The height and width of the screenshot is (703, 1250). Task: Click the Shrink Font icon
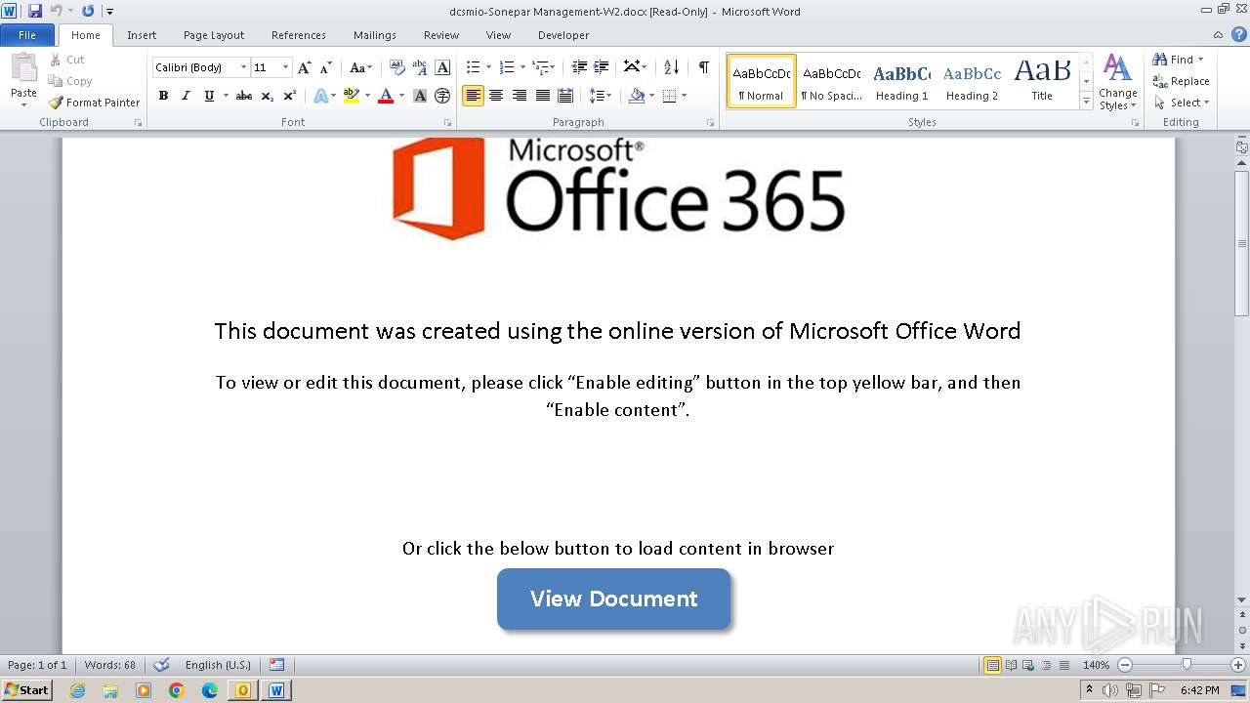coord(326,67)
